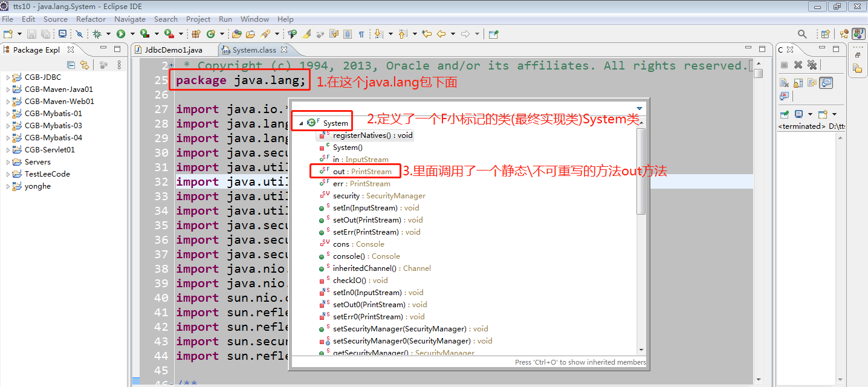
Task: Open the Run menu
Action: coord(225,19)
